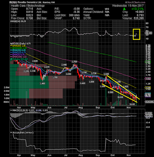Screen dimensions: 154x157
Task: Click the 1.700 price low label
Action: pos(55,77)
